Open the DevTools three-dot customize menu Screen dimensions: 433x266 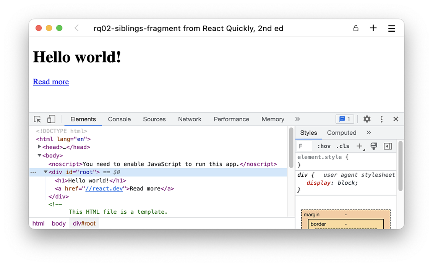381,119
